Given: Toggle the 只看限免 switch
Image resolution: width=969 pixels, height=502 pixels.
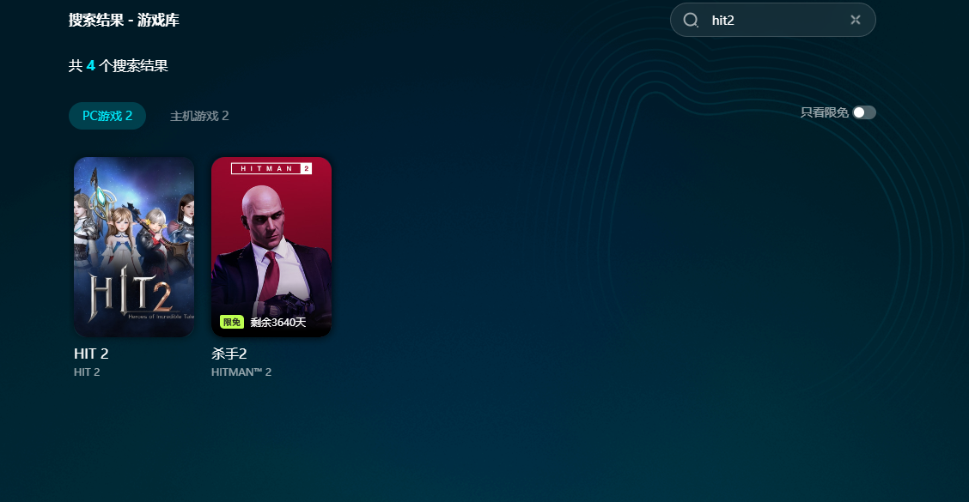Looking at the screenshot, I should coord(863,112).
